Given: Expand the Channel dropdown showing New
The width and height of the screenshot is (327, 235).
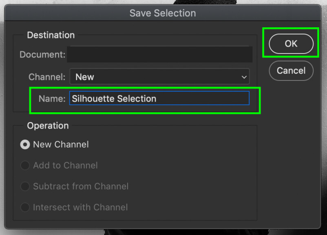Looking at the screenshot, I should [159, 77].
